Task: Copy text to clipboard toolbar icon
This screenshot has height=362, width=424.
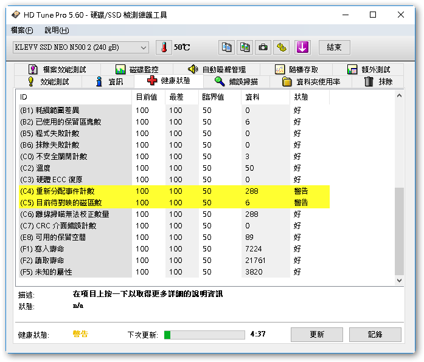Action: pyautogui.click(x=226, y=47)
